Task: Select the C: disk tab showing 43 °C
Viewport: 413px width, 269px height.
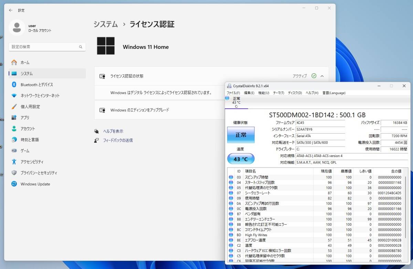Action: click(236, 102)
